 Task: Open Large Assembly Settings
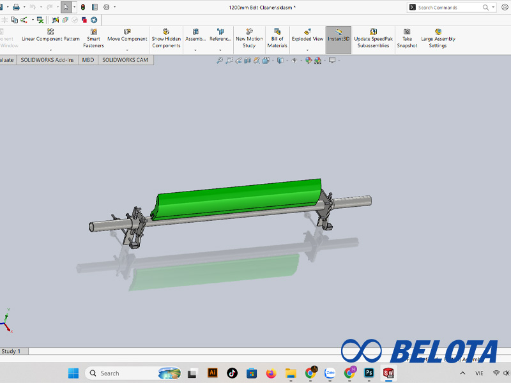(x=438, y=38)
